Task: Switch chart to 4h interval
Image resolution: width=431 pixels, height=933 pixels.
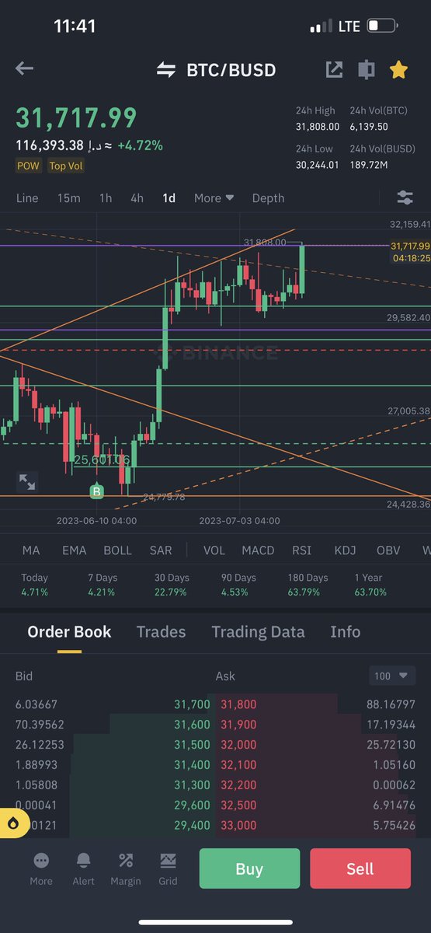Action: tap(137, 198)
